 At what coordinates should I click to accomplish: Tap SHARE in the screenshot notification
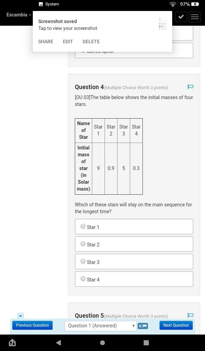46,41
